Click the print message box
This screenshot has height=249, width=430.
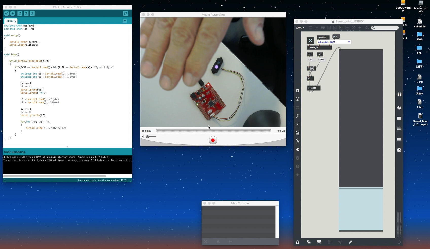pos(336,36)
